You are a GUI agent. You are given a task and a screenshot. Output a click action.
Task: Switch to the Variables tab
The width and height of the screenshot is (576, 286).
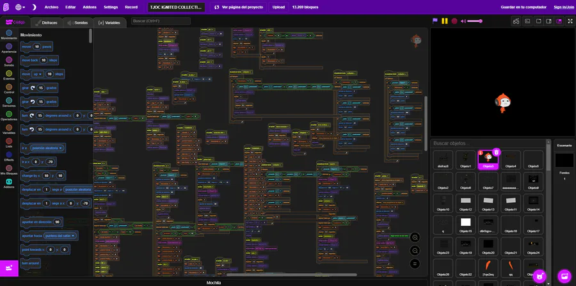coord(109,22)
